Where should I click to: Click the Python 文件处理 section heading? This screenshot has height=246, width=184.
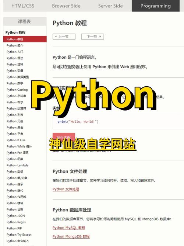pos(70,171)
